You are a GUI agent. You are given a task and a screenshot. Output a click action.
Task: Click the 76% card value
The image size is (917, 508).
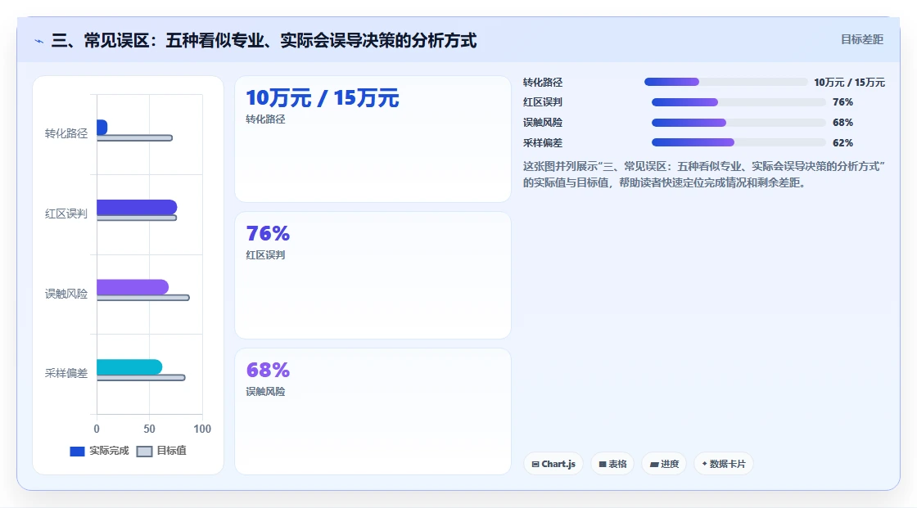click(x=268, y=234)
